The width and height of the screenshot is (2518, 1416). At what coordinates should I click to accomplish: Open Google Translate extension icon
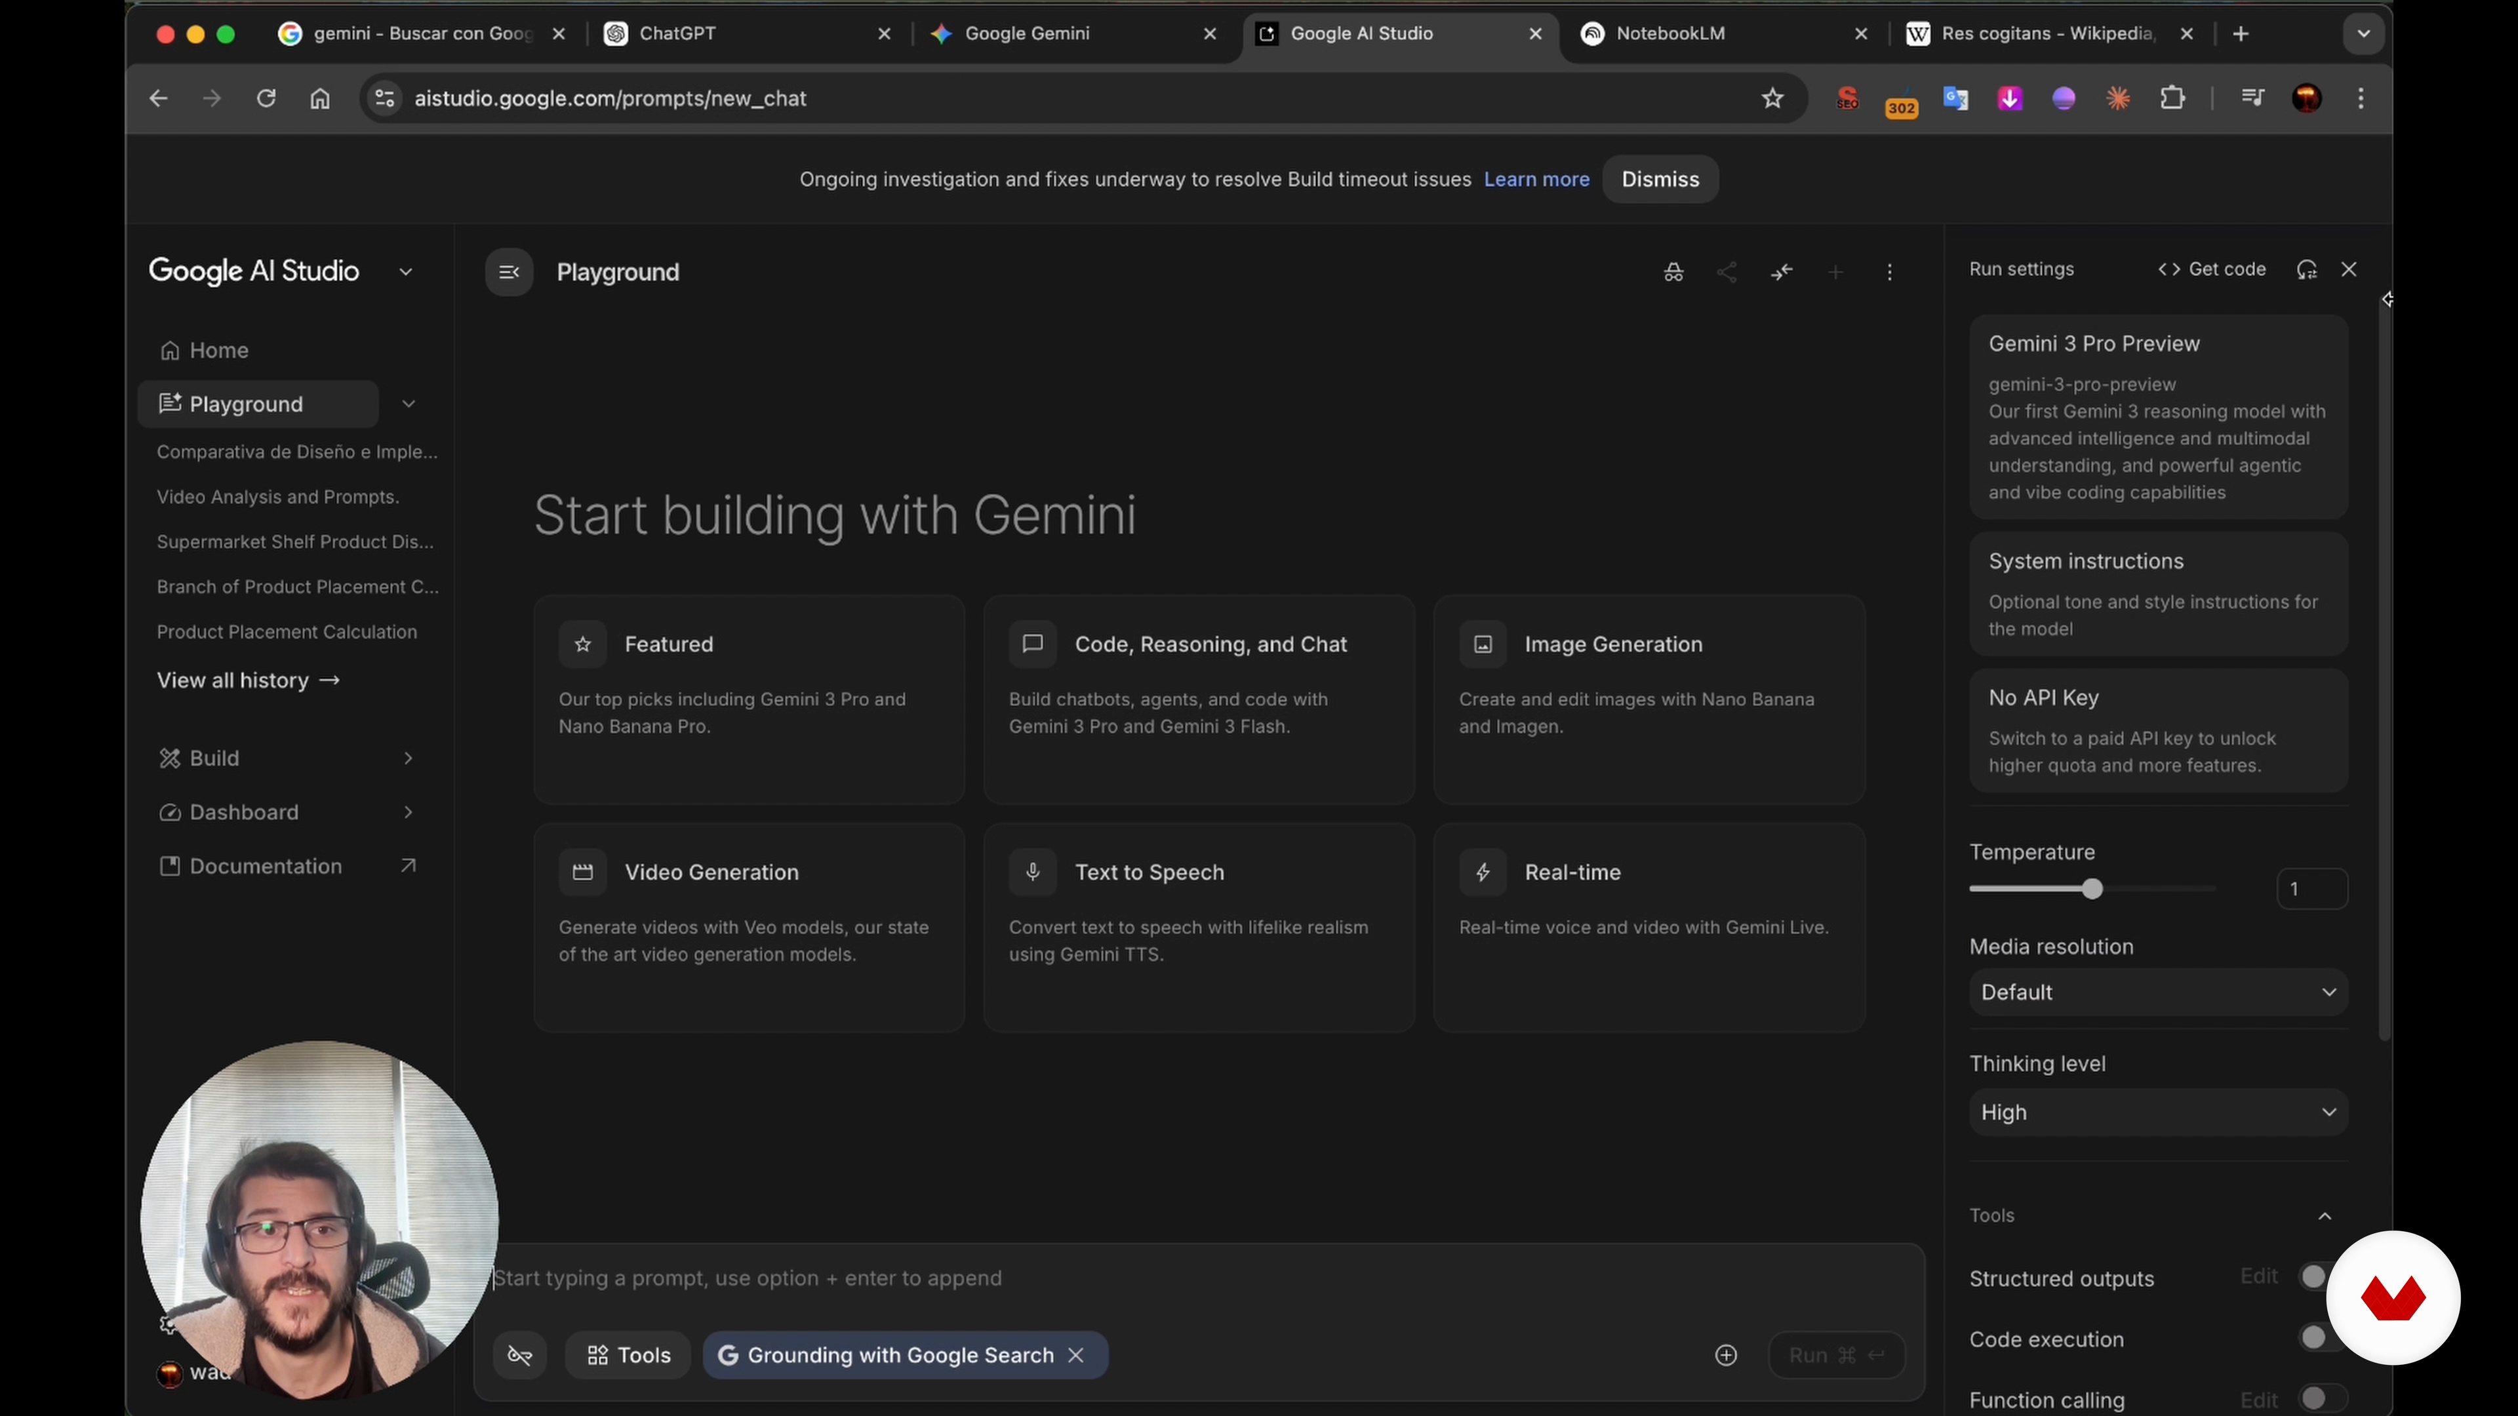(x=1955, y=99)
